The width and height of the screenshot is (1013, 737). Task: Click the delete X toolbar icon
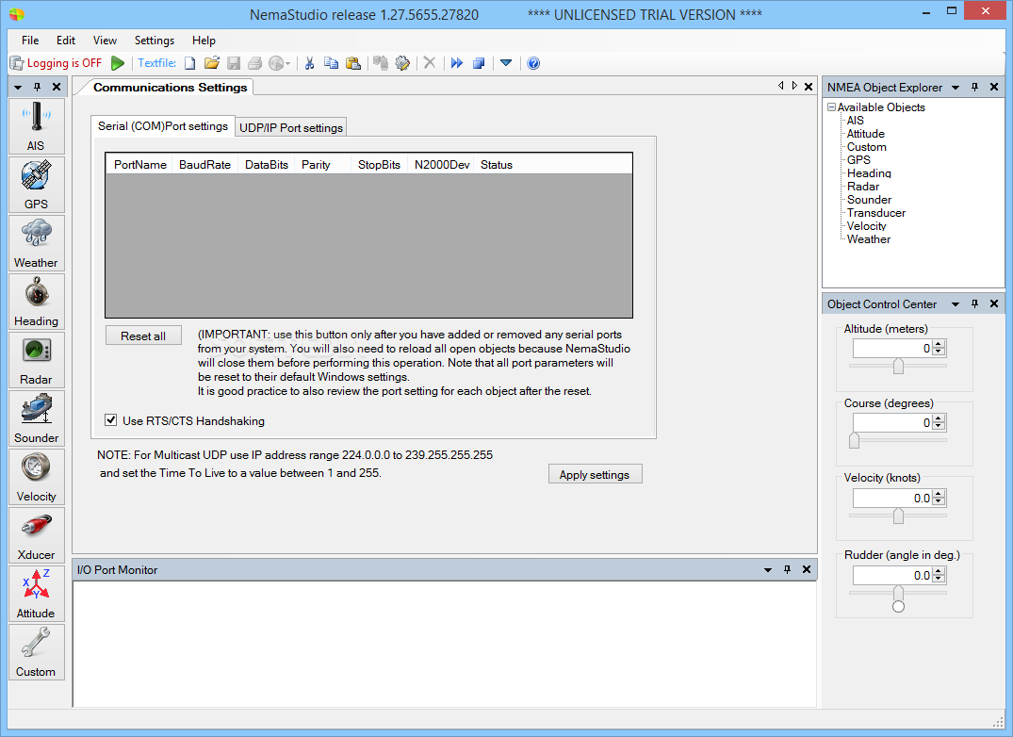tap(430, 63)
